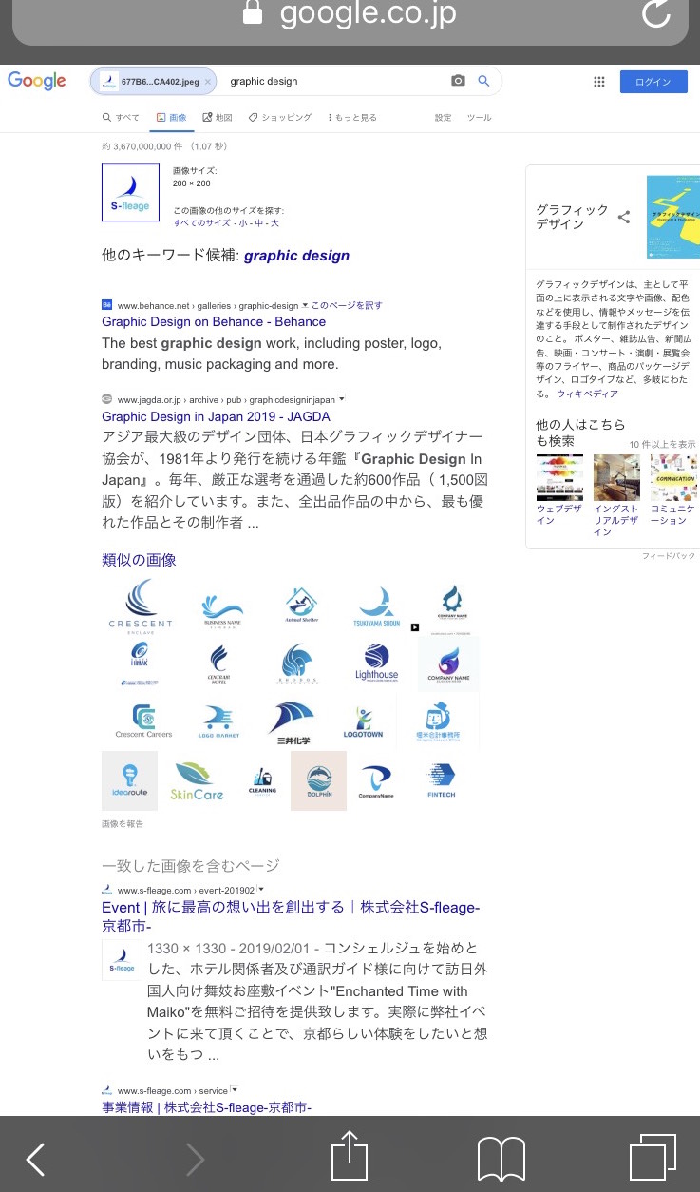
Task: Expand the Behance result dropdown arrow
Action: coord(305,305)
